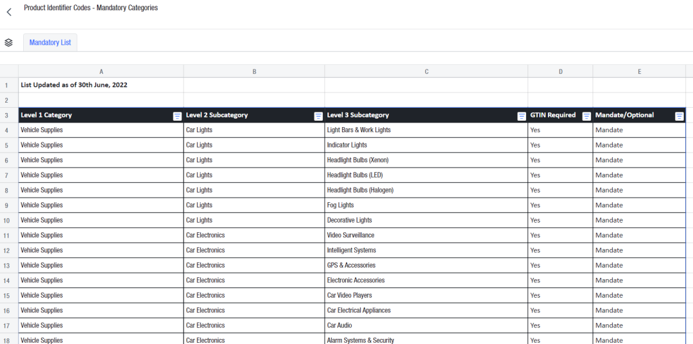Select the 'GPS & Accessories' cell
The image size is (693, 344).
(427, 265)
